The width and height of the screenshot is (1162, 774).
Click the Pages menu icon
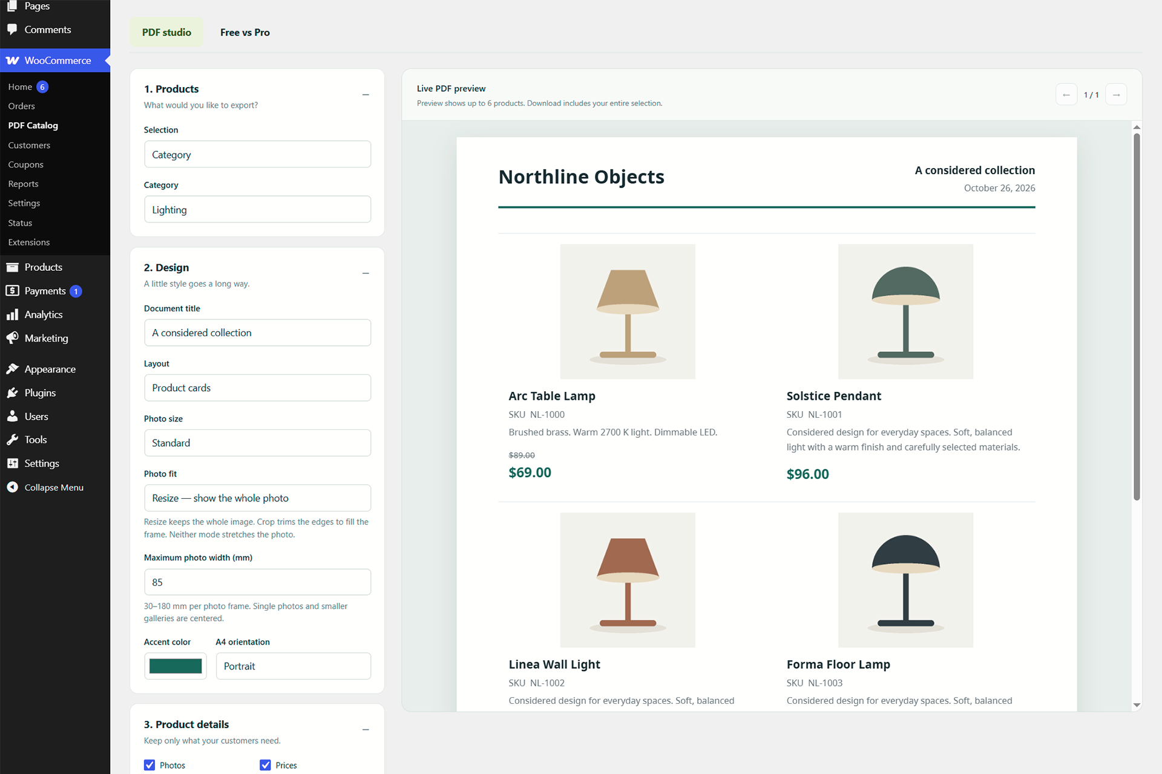coord(12,6)
